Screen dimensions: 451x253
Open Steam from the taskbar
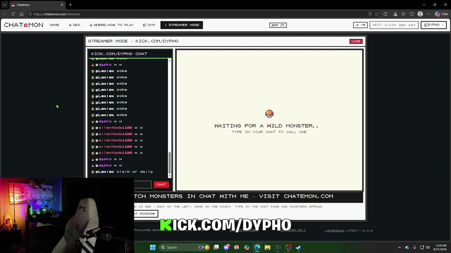298,247
